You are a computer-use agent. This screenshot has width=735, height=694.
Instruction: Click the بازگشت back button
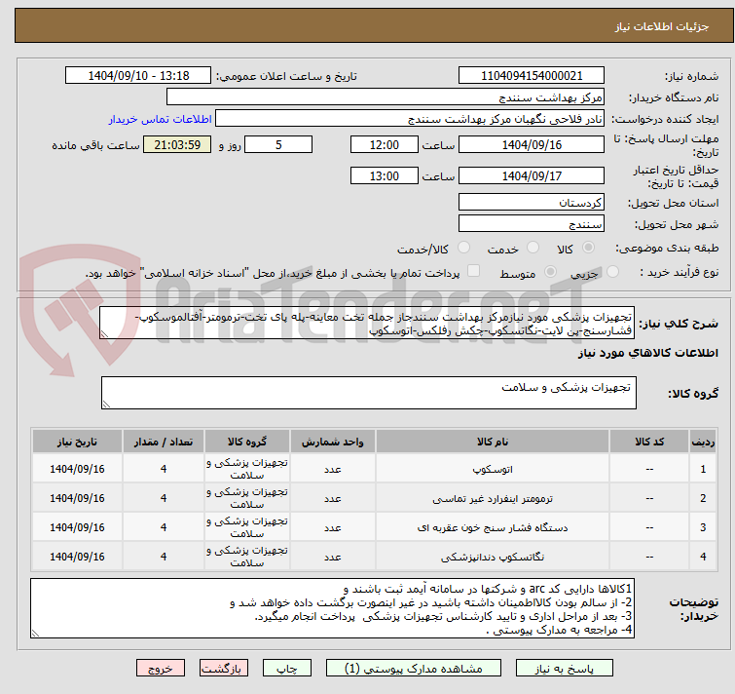pos(224,668)
